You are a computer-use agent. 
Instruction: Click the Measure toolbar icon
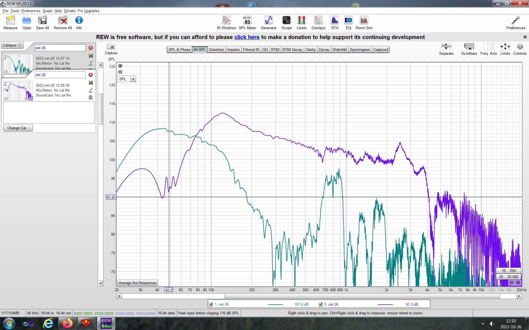[x=10, y=23]
